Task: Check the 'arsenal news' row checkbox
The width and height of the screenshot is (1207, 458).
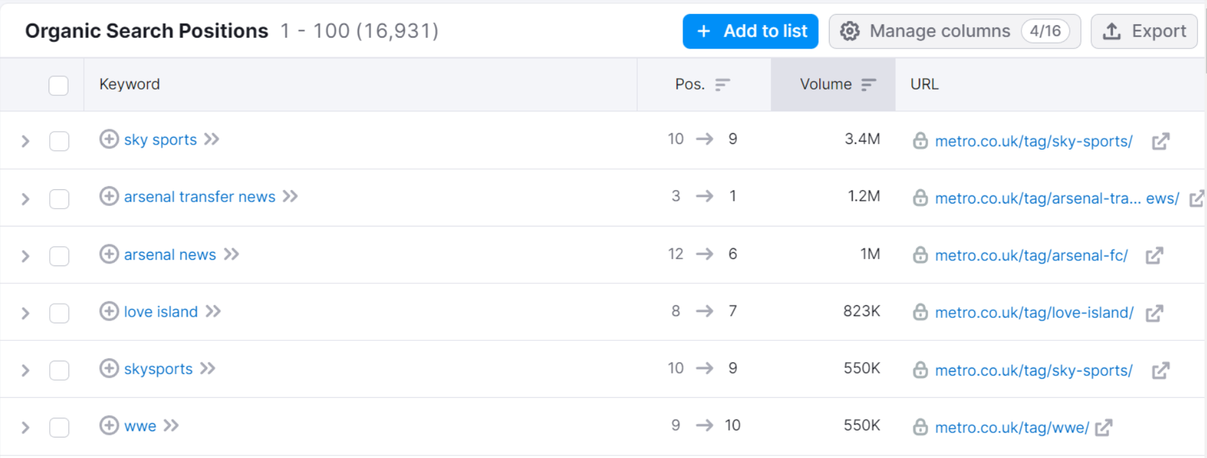Action: pyautogui.click(x=59, y=256)
